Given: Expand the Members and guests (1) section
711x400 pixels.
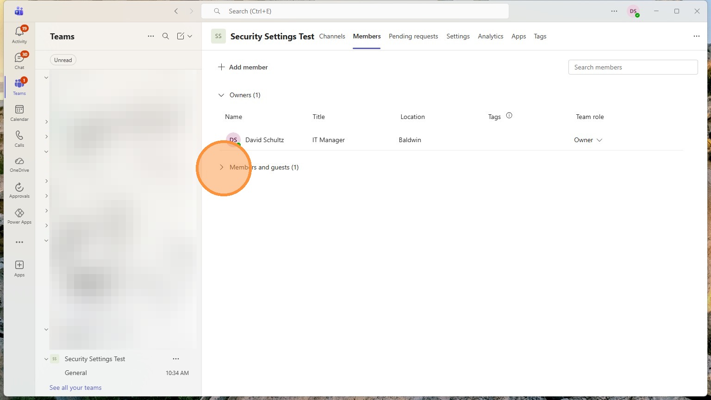Looking at the screenshot, I should pos(221,167).
